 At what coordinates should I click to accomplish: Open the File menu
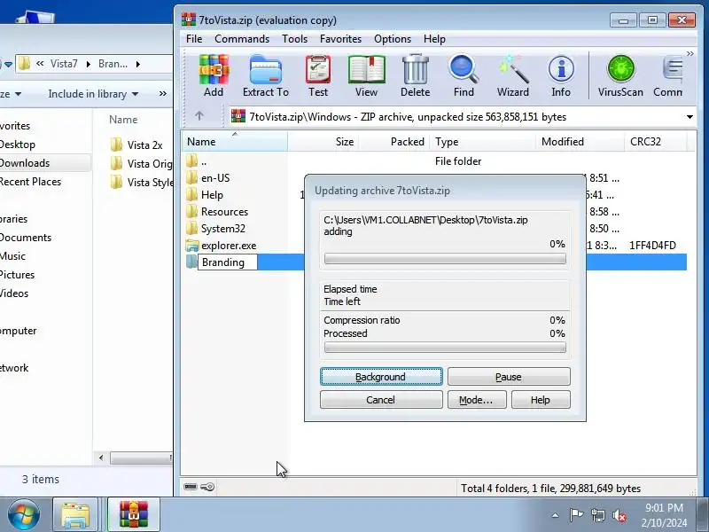[x=194, y=39]
